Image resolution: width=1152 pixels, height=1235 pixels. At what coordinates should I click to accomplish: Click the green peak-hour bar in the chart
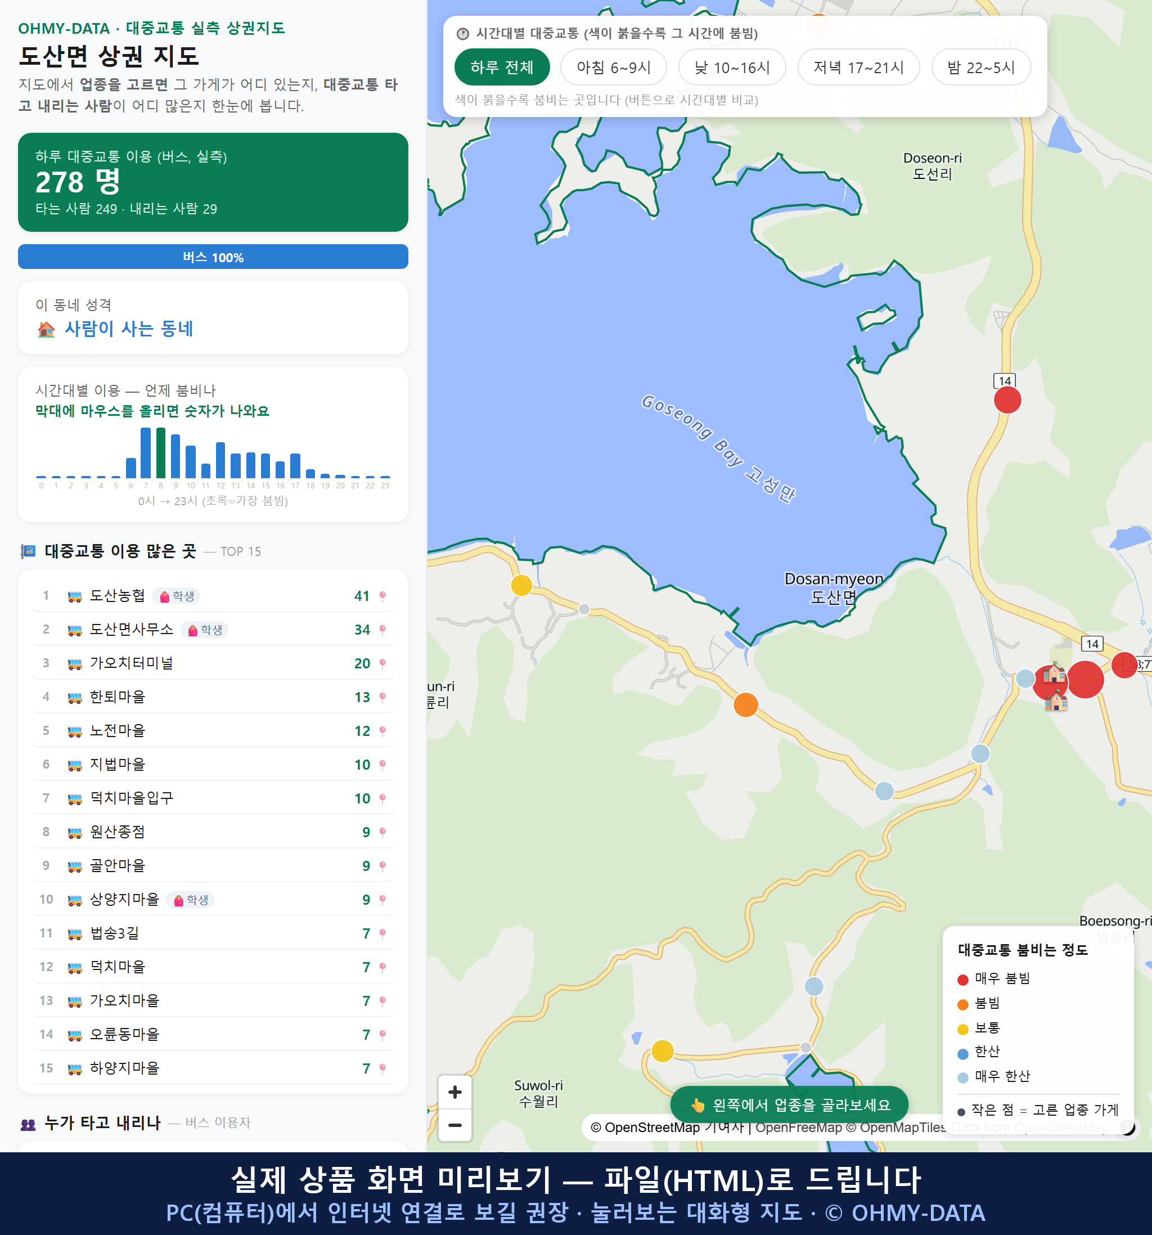pyautogui.click(x=161, y=453)
